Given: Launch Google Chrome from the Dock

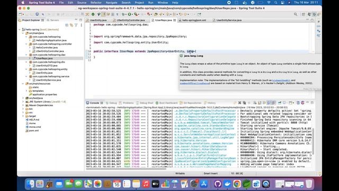Looking at the screenshot, I should pyautogui.click(x=237, y=184).
